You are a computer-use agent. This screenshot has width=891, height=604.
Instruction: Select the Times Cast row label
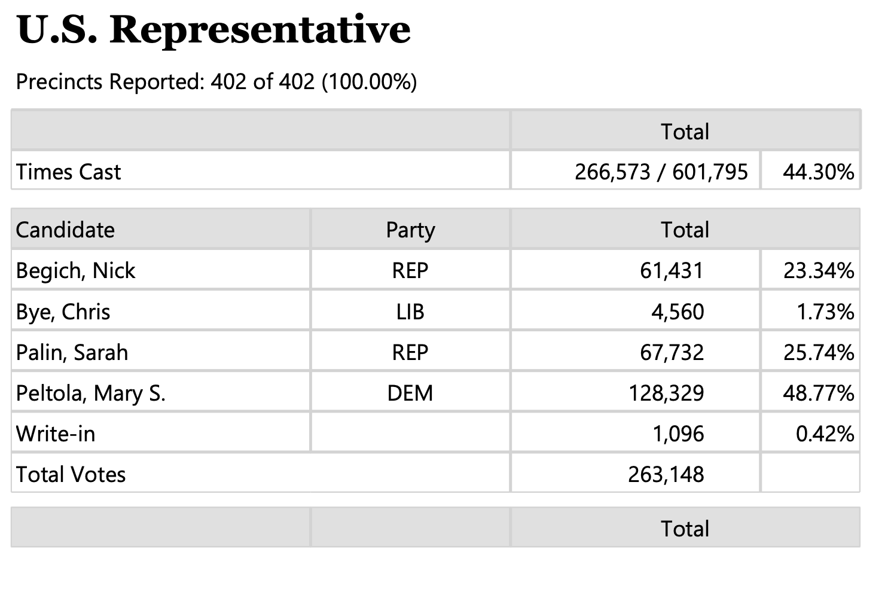(68, 172)
